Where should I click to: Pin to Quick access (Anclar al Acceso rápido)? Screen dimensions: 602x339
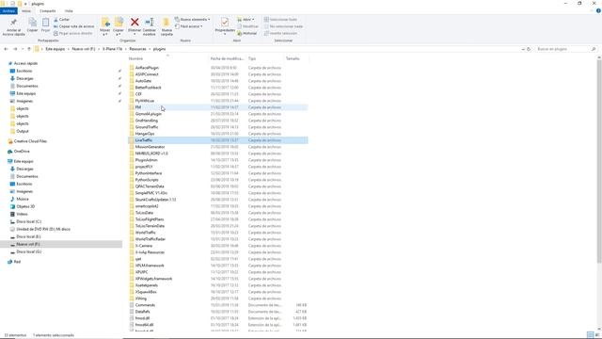[x=13, y=27]
